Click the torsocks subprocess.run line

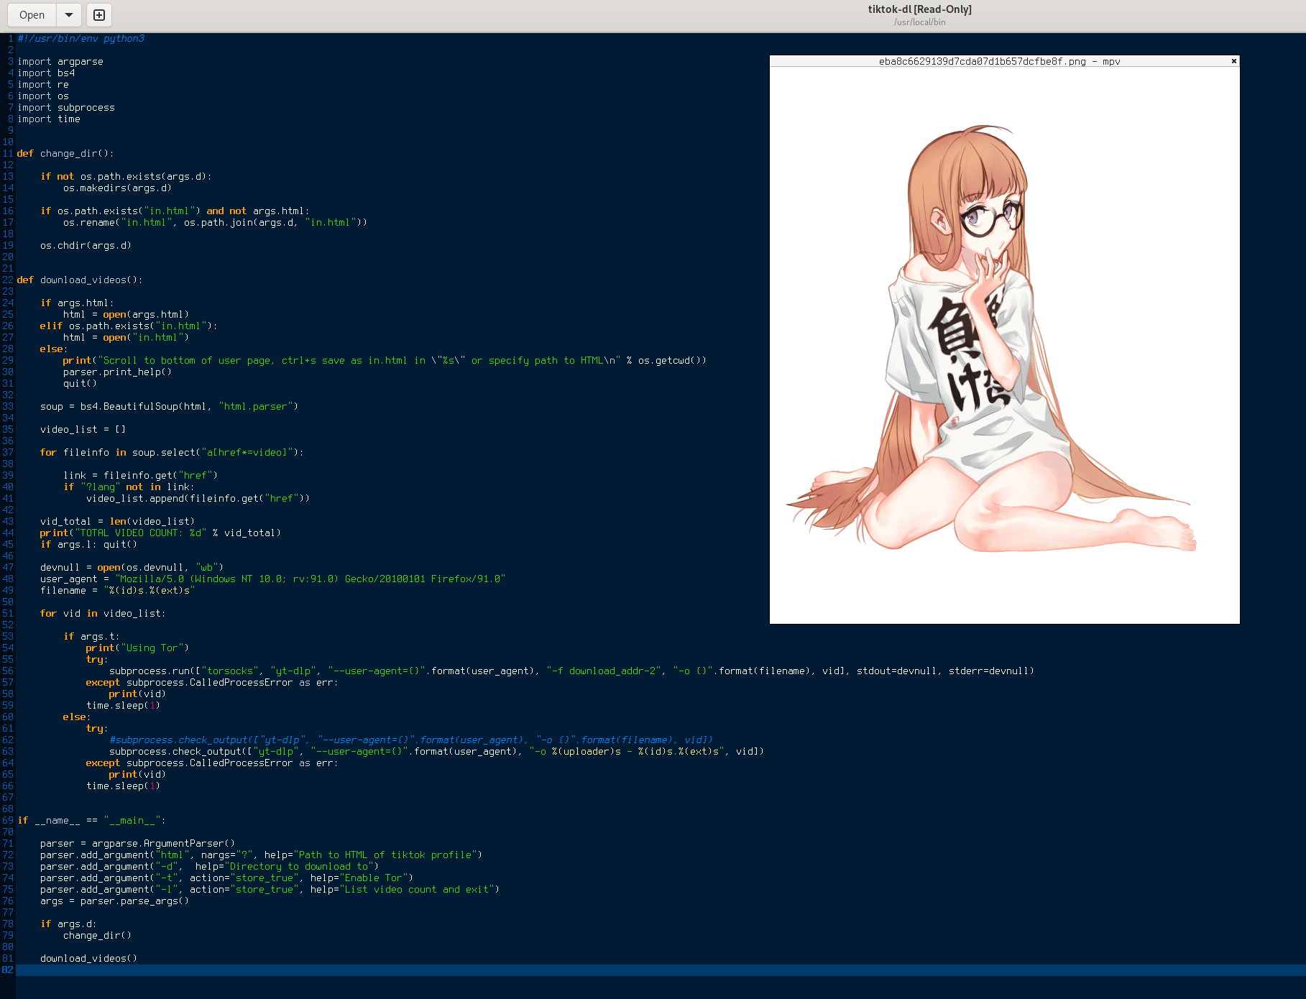pos(571,671)
